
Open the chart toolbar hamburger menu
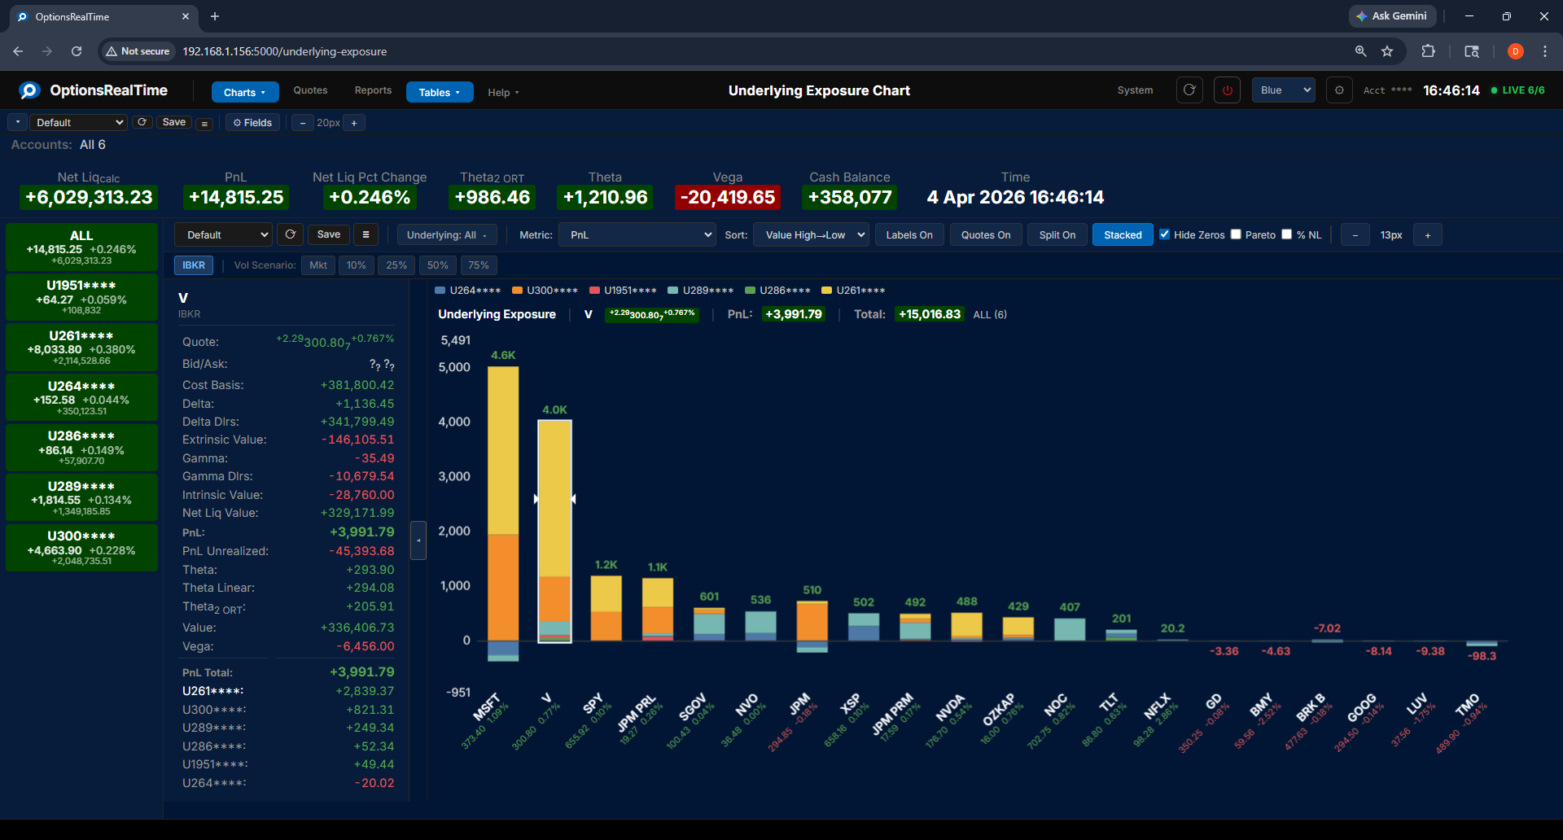(366, 234)
